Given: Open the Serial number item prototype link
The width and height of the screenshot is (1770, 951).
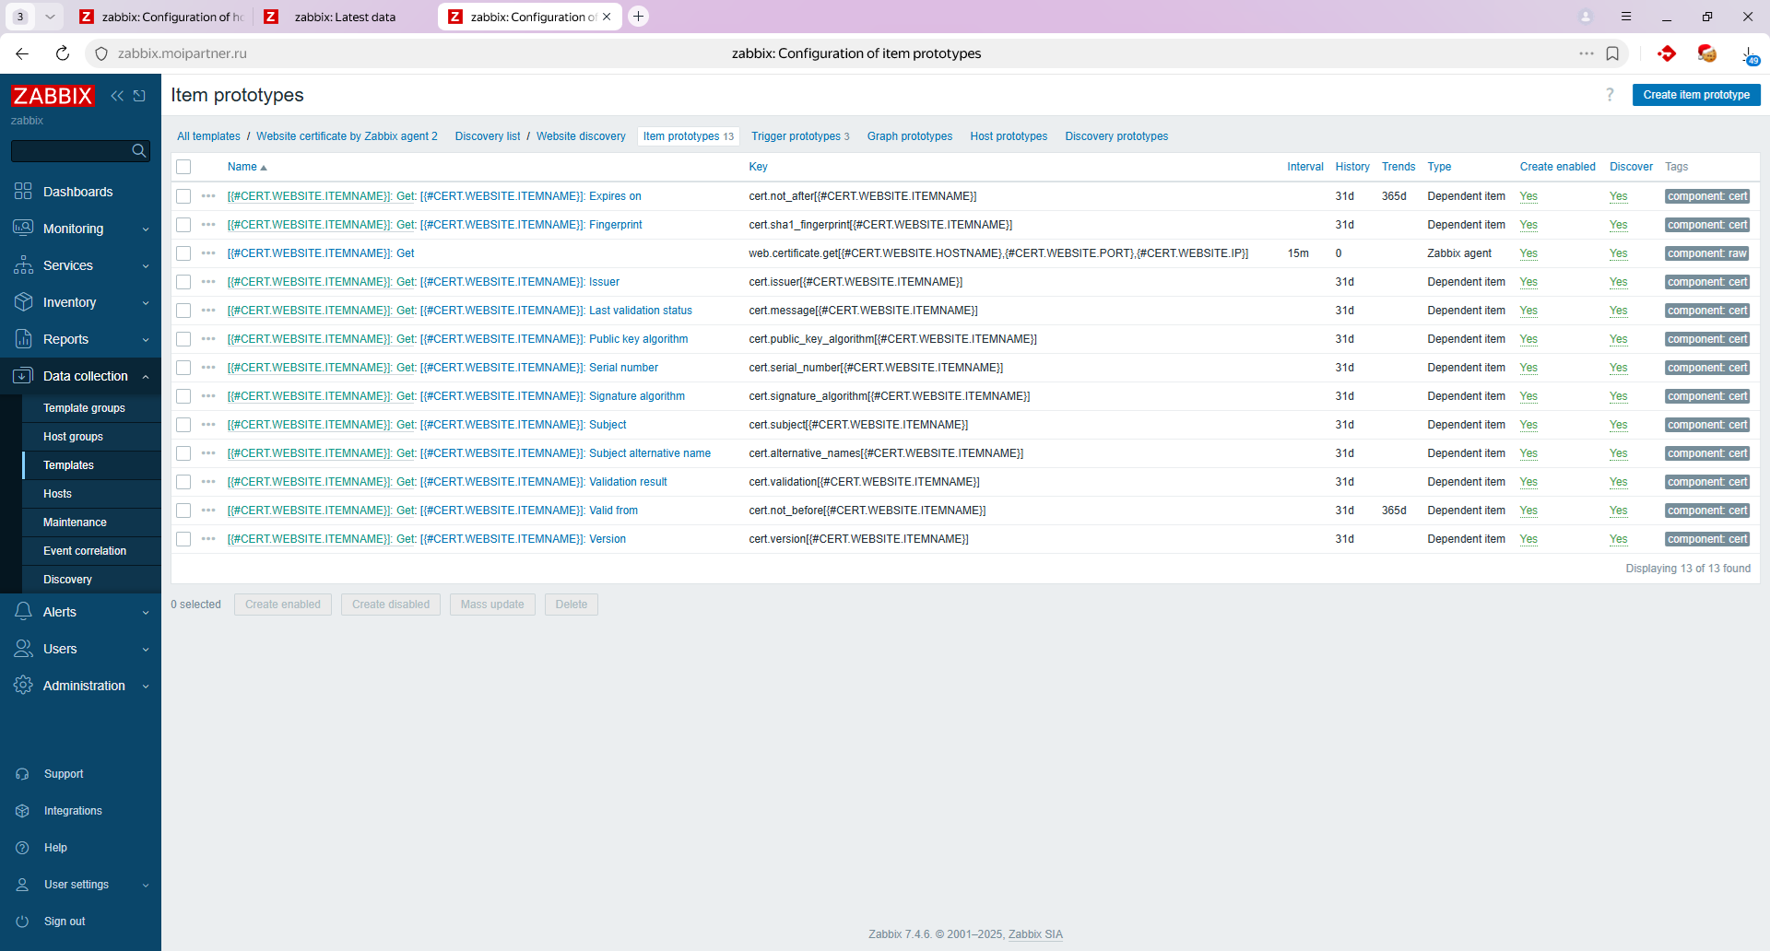Looking at the screenshot, I should [623, 368].
